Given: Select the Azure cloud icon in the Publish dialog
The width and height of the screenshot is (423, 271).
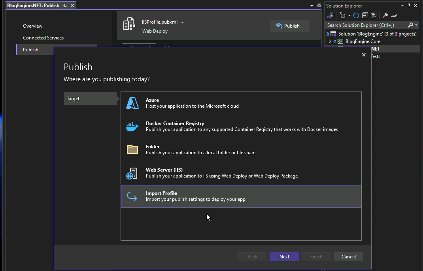Looking at the screenshot, I should pos(132,103).
